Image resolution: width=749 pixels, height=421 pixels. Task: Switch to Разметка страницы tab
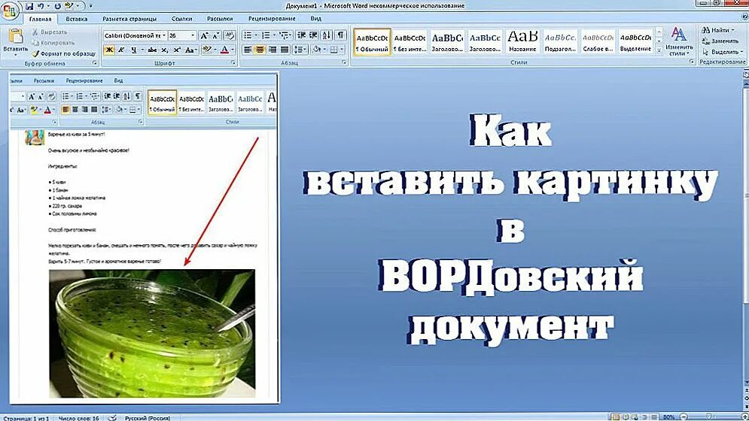(129, 19)
